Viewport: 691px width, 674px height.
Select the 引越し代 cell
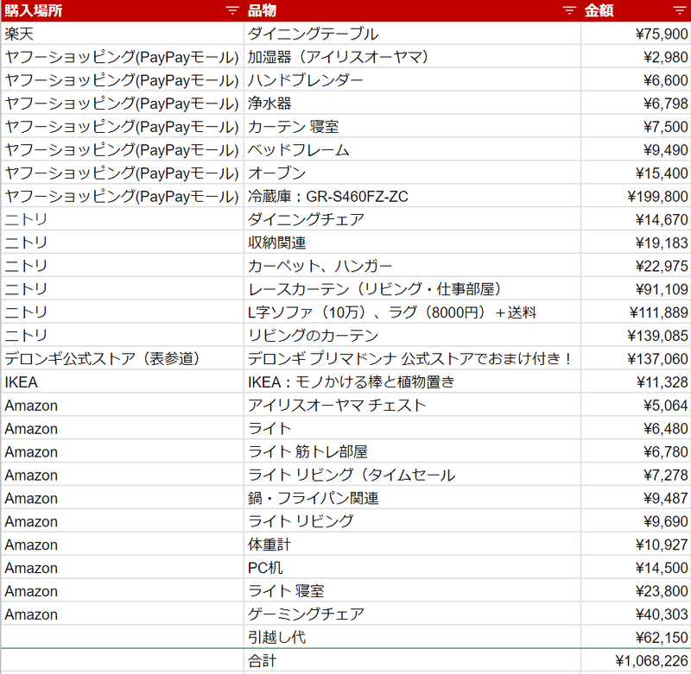(412, 638)
